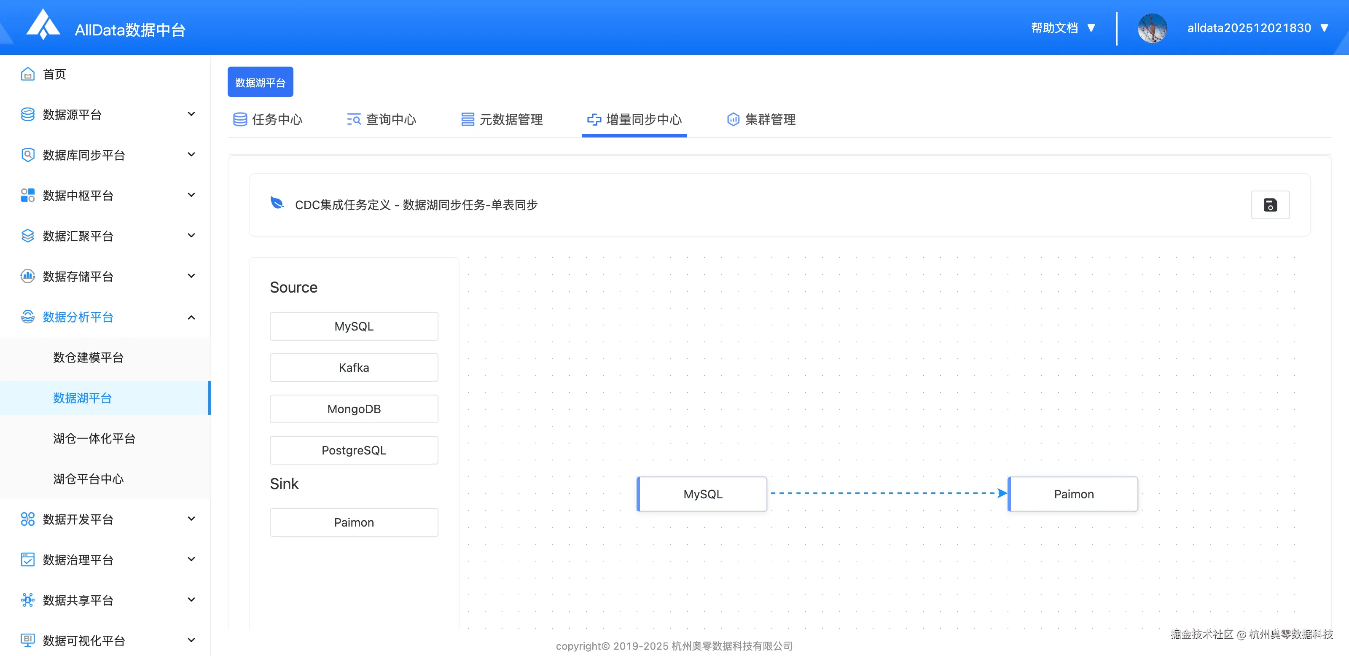
Task: Click the user avatar picture
Action: coord(1152,28)
